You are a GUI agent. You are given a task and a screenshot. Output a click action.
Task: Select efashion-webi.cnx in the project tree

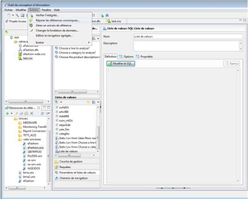34,54
